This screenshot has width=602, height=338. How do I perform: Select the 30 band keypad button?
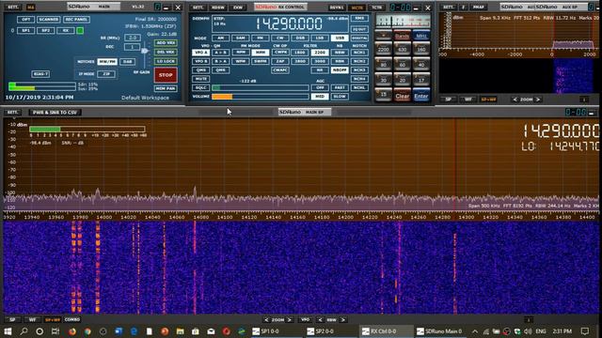point(383,80)
